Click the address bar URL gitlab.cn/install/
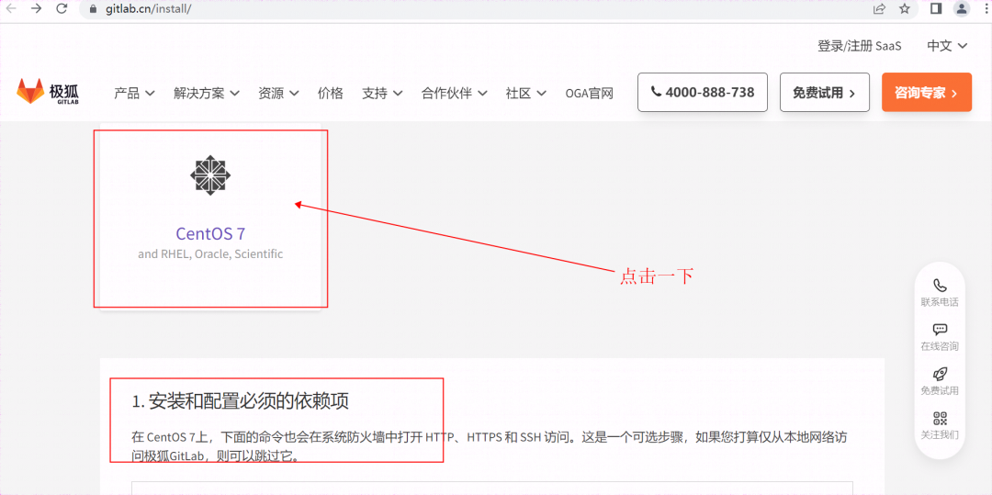 tap(150, 9)
